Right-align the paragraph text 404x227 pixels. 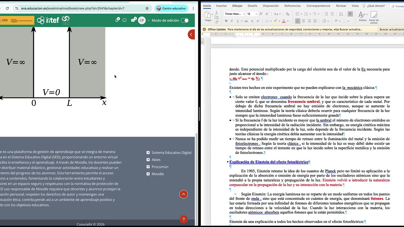click(309, 21)
